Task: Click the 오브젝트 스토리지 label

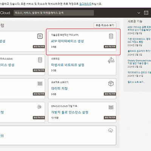Action: (x=60, y=82)
